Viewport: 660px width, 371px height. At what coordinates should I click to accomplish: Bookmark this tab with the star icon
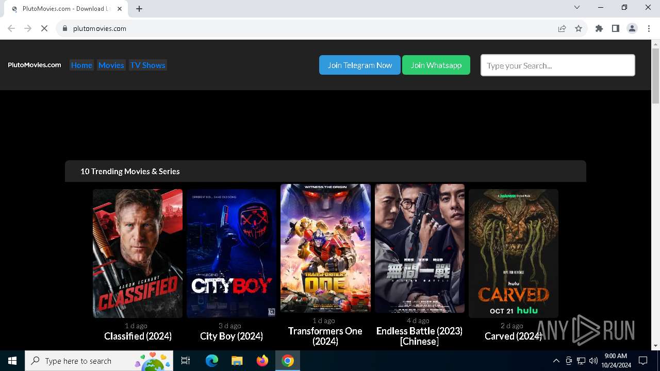pos(579,28)
